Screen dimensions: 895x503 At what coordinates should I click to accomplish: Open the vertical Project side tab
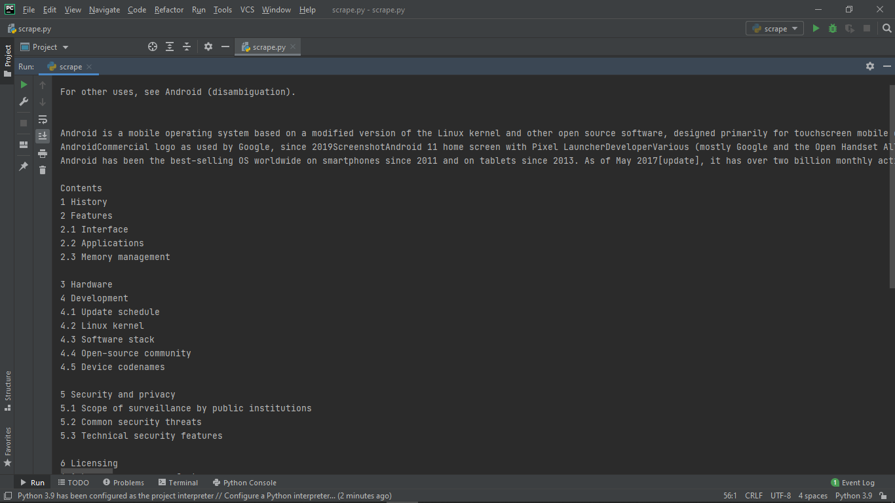click(x=7, y=60)
